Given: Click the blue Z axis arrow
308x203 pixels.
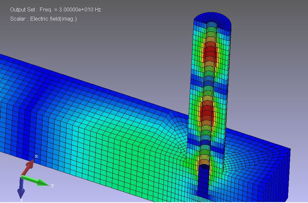Looking at the screenshot, I should (21, 188).
